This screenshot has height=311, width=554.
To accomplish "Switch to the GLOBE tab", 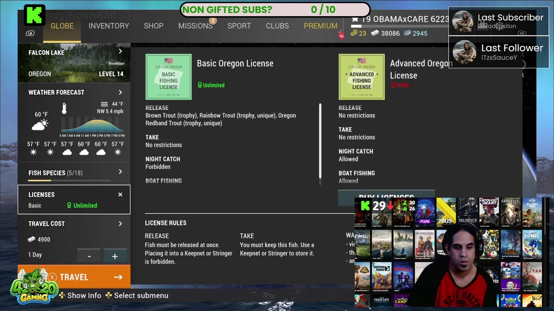I will (x=62, y=26).
